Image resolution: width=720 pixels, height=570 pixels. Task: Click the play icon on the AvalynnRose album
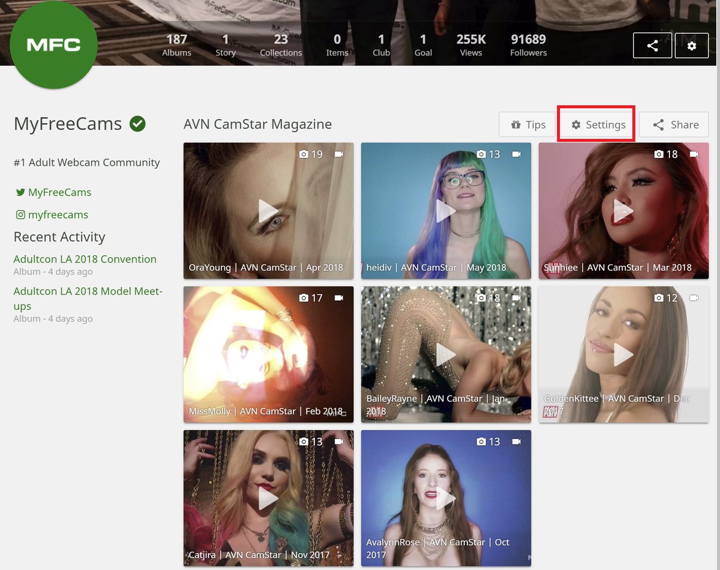click(x=445, y=498)
